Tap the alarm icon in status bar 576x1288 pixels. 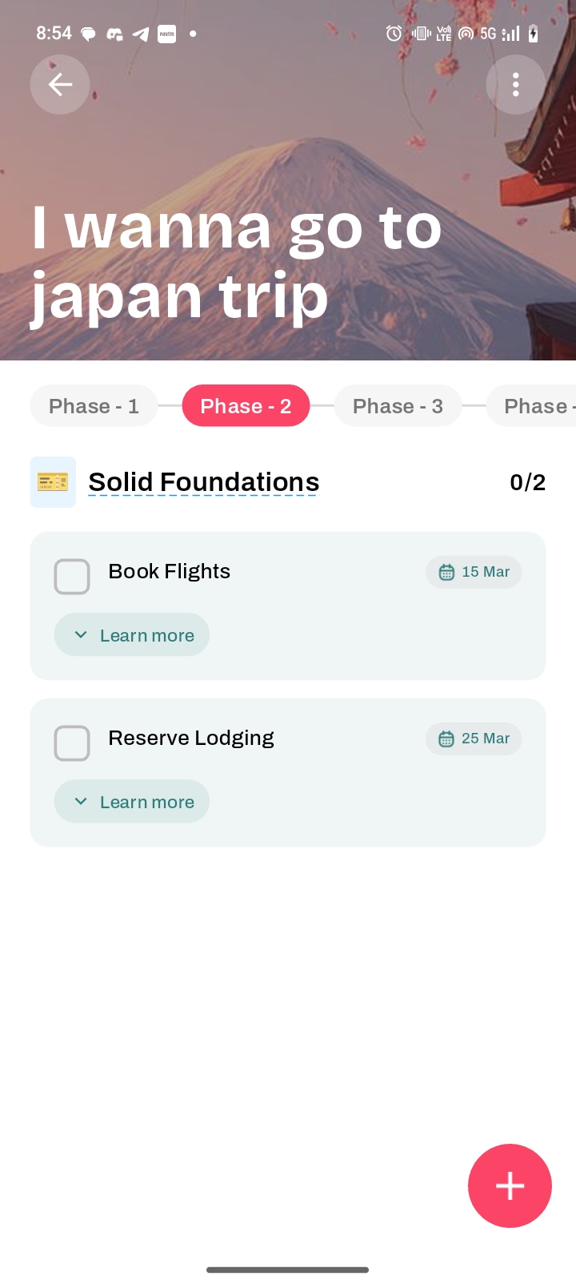point(394,34)
